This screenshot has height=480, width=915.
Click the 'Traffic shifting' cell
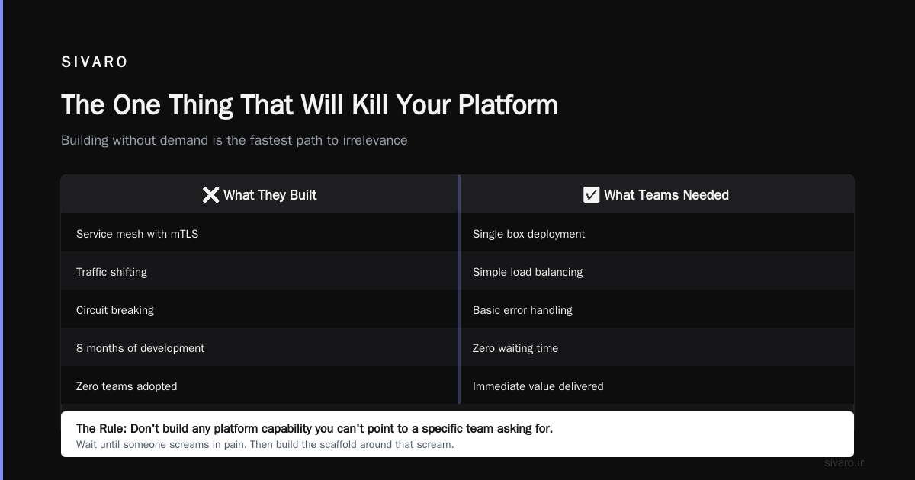[x=259, y=270]
